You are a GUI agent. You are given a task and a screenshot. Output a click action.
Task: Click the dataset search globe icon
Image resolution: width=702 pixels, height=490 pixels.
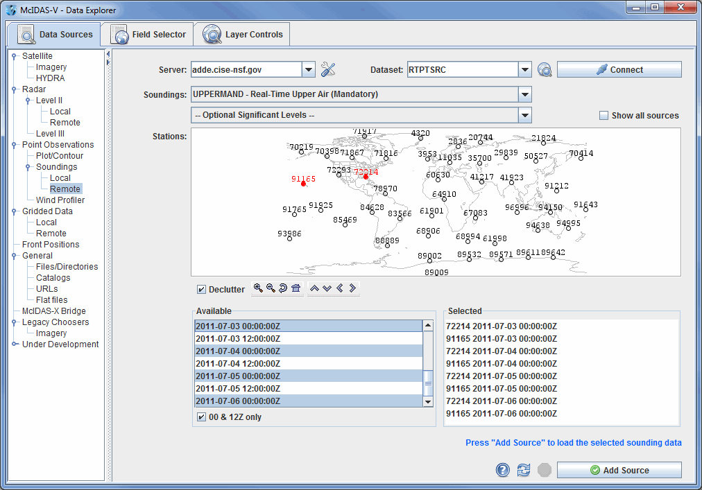click(545, 69)
